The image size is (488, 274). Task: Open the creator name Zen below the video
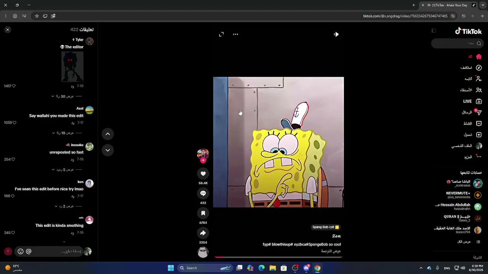[336, 236]
